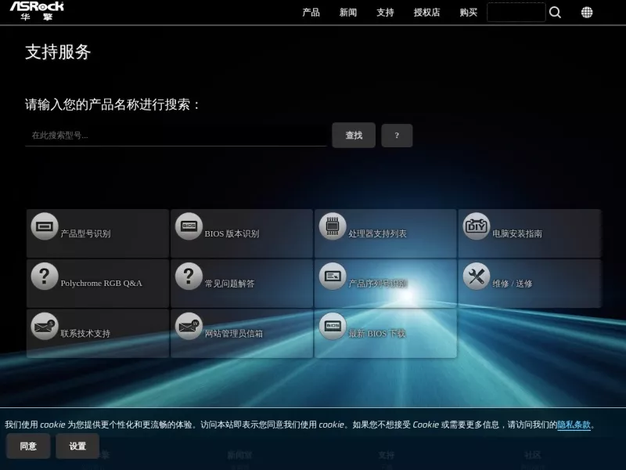Open the 产品型号识别 text link
This screenshot has width=626, height=470.
(85, 233)
